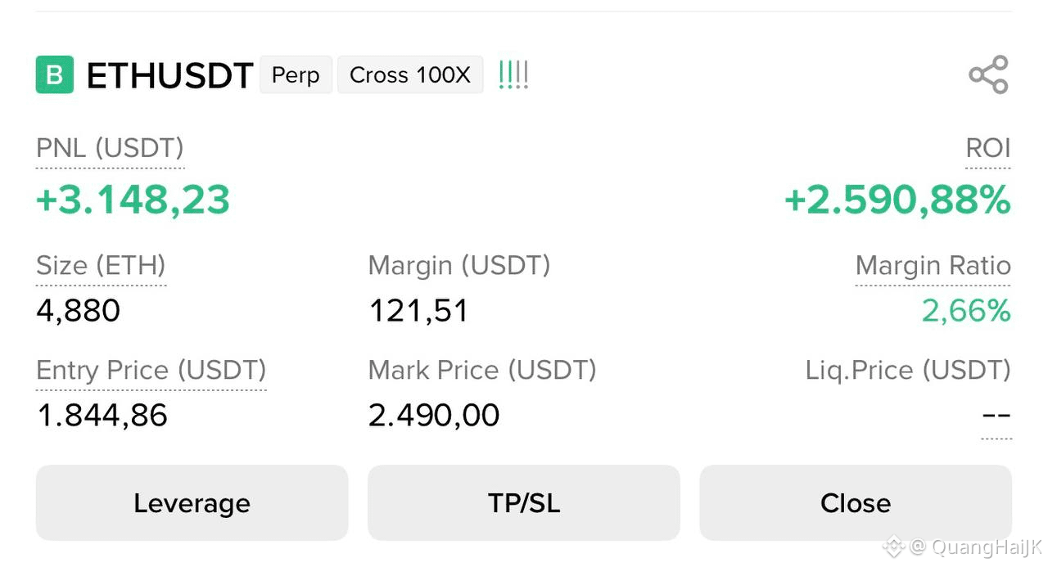Tap the 2,66% margin ratio value
1048x567 pixels.
coord(966,311)
